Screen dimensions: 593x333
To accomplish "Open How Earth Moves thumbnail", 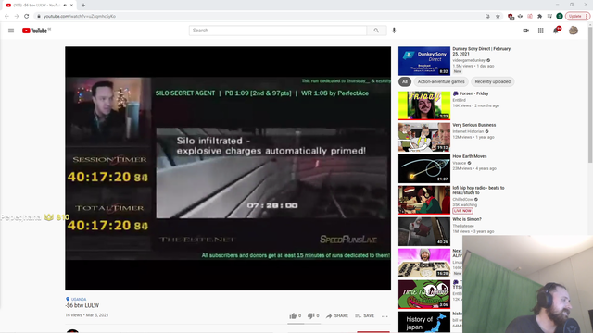I will point(424,168).
